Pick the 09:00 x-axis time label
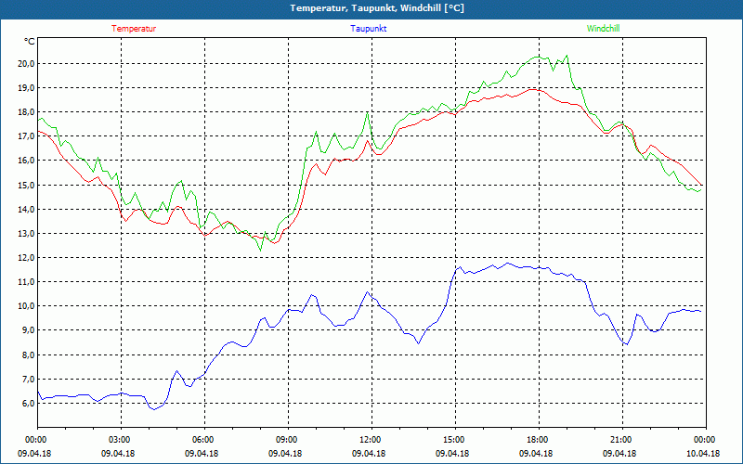 tap(287, 440)
